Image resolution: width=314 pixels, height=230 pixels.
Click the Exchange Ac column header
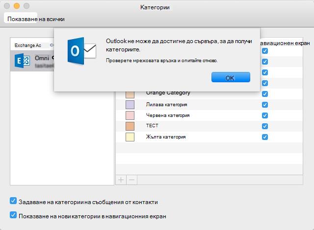[x=28, y=46]
